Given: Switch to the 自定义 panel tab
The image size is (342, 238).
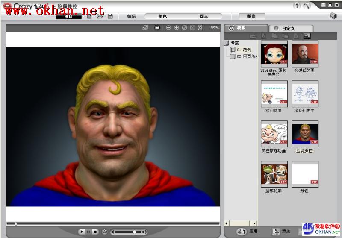Looking at the screenshot, I should tap(291, 29).
